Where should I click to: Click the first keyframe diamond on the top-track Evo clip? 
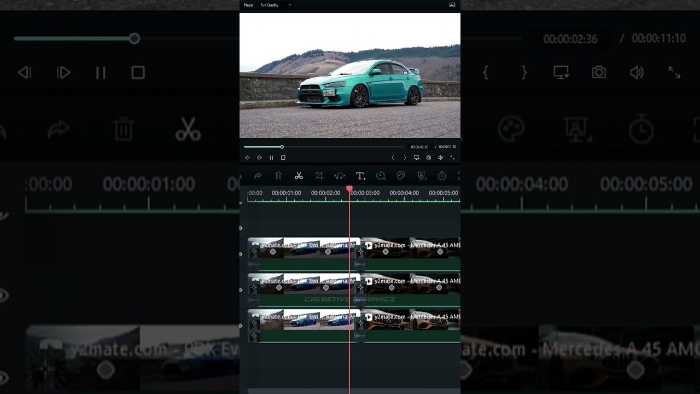(x=273, y=252)
